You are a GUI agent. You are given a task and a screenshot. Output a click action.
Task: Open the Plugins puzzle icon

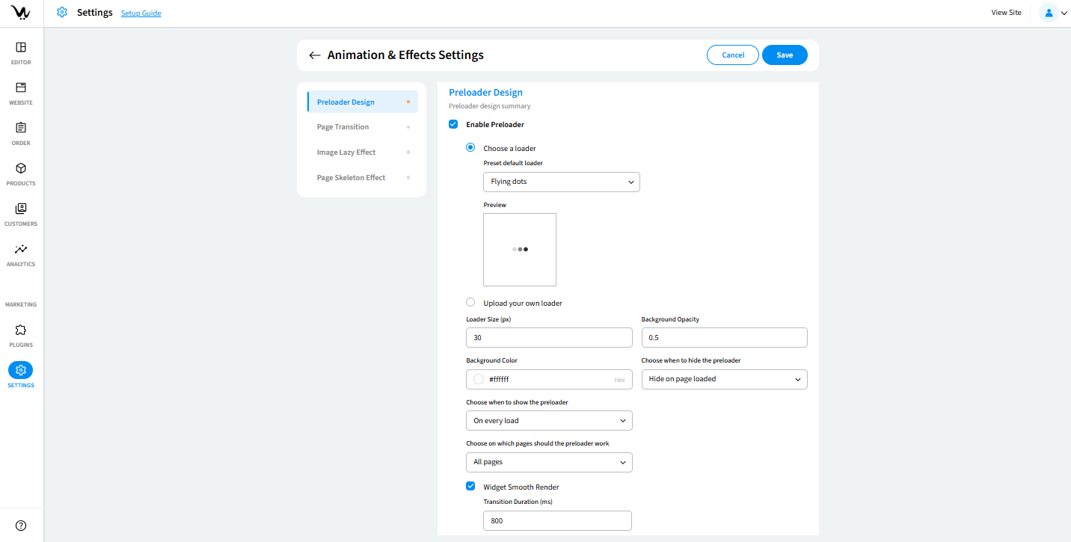point(21,330)
